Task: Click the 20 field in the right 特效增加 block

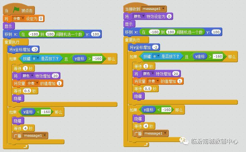Action: point(176,74)
